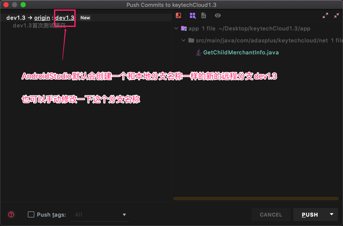Collapse the src/main/java folder node
Viewport: 343px width, 226px height.
(x=184, y=40)
